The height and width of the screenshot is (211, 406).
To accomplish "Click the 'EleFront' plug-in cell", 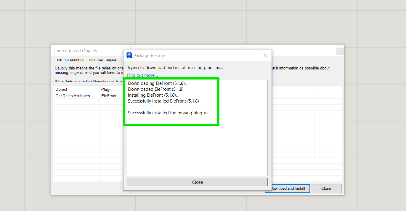I will [109, 96].
